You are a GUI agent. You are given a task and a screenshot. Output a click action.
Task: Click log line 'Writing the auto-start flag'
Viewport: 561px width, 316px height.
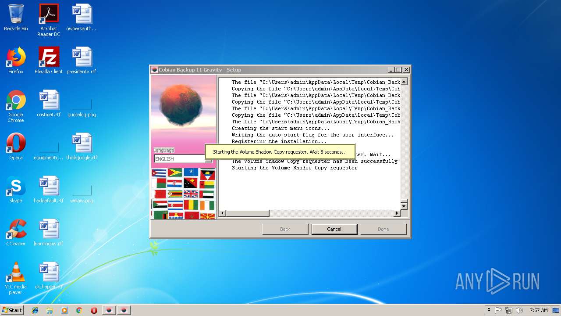point(313,135)
